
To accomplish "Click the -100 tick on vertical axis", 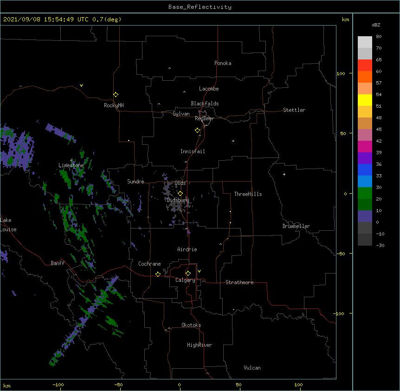I will [x=339, y=313].
